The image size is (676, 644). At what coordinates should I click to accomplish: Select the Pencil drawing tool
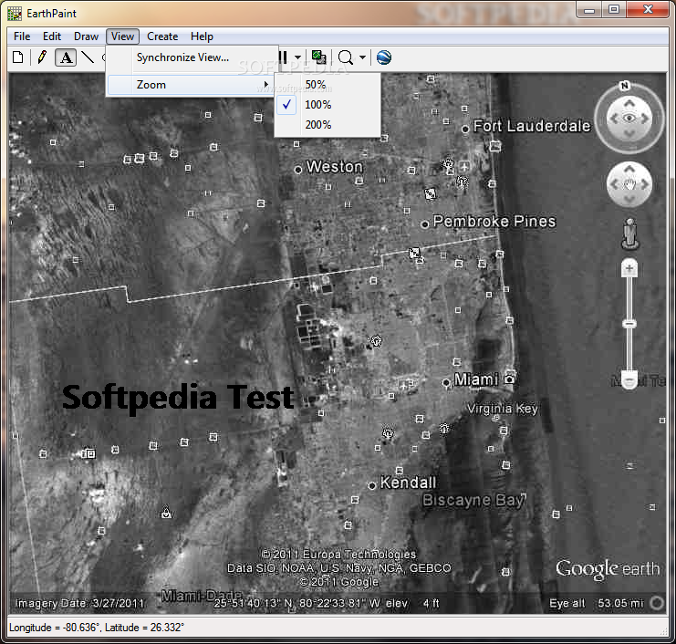[42, 57]
